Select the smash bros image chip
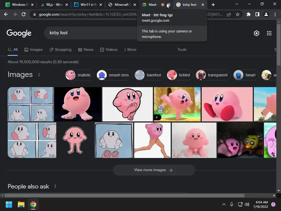This screenshot has width=281, height=211. [114, 75]
